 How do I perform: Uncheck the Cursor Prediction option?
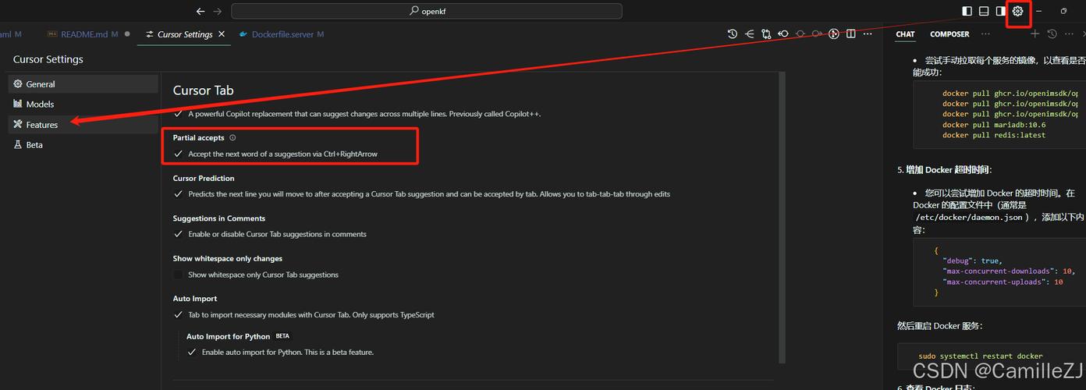(179, 194)
